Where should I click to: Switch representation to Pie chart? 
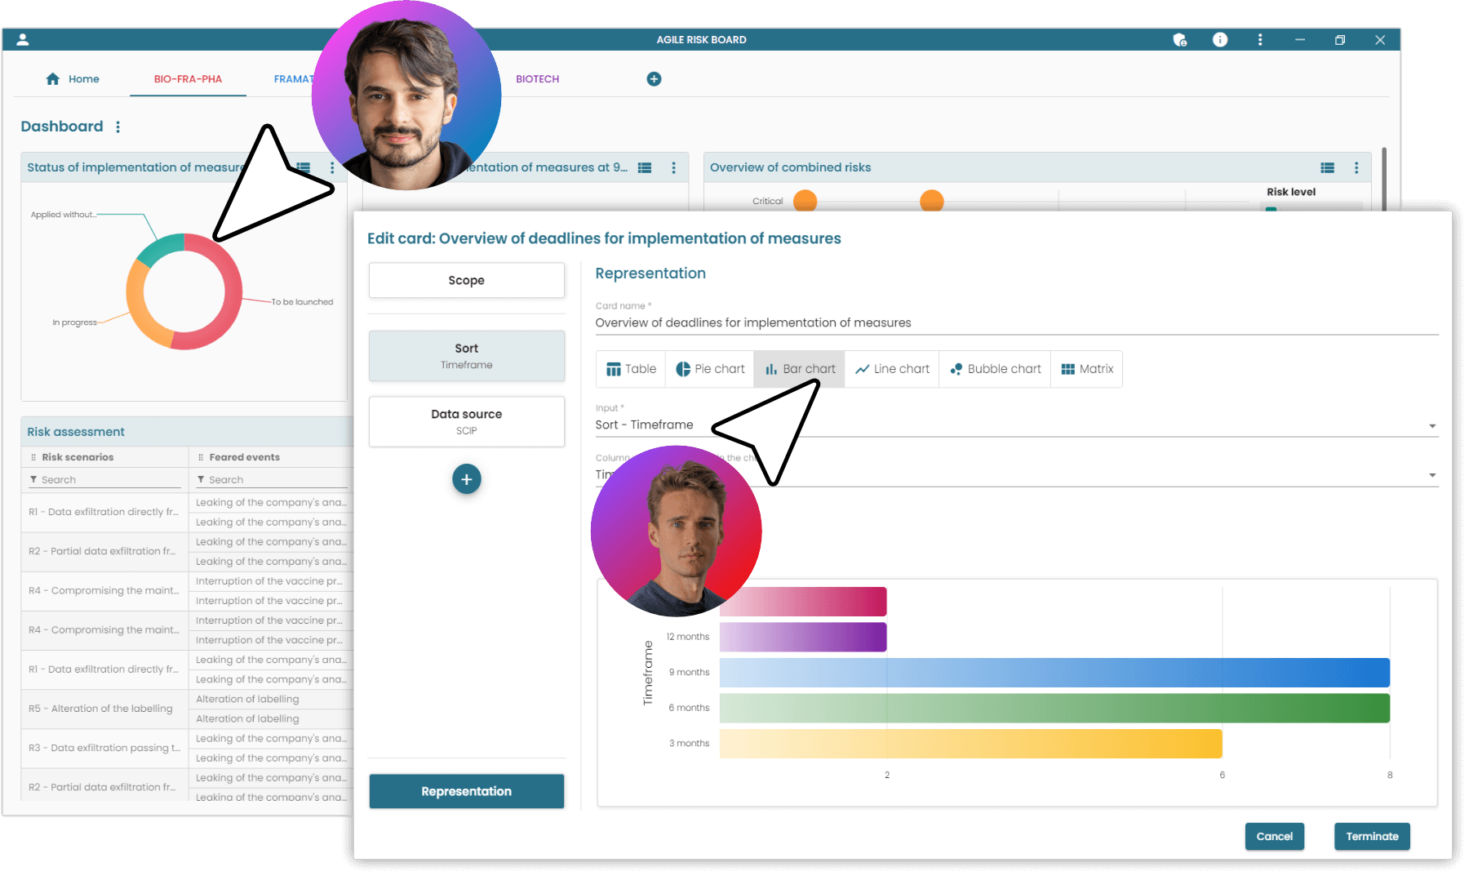[708, 369]
